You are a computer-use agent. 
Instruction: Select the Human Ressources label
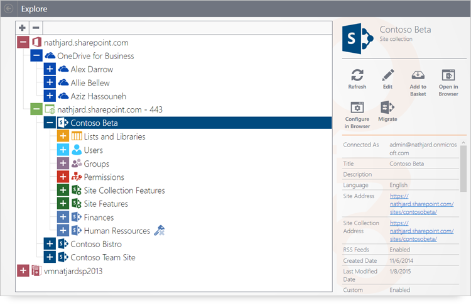[x=117, y=231]
